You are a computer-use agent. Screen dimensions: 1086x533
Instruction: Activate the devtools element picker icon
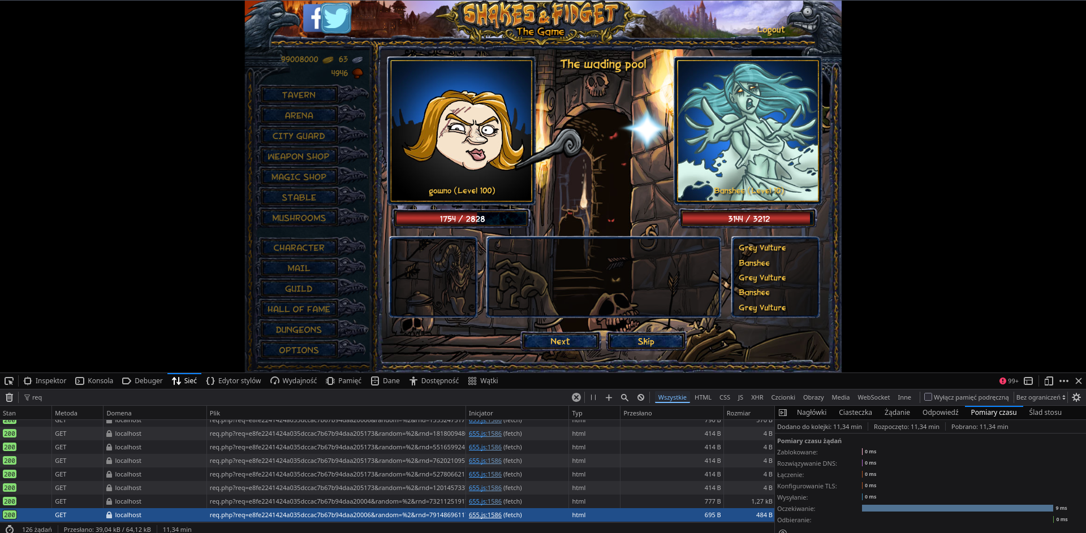[x=9, y=381]
